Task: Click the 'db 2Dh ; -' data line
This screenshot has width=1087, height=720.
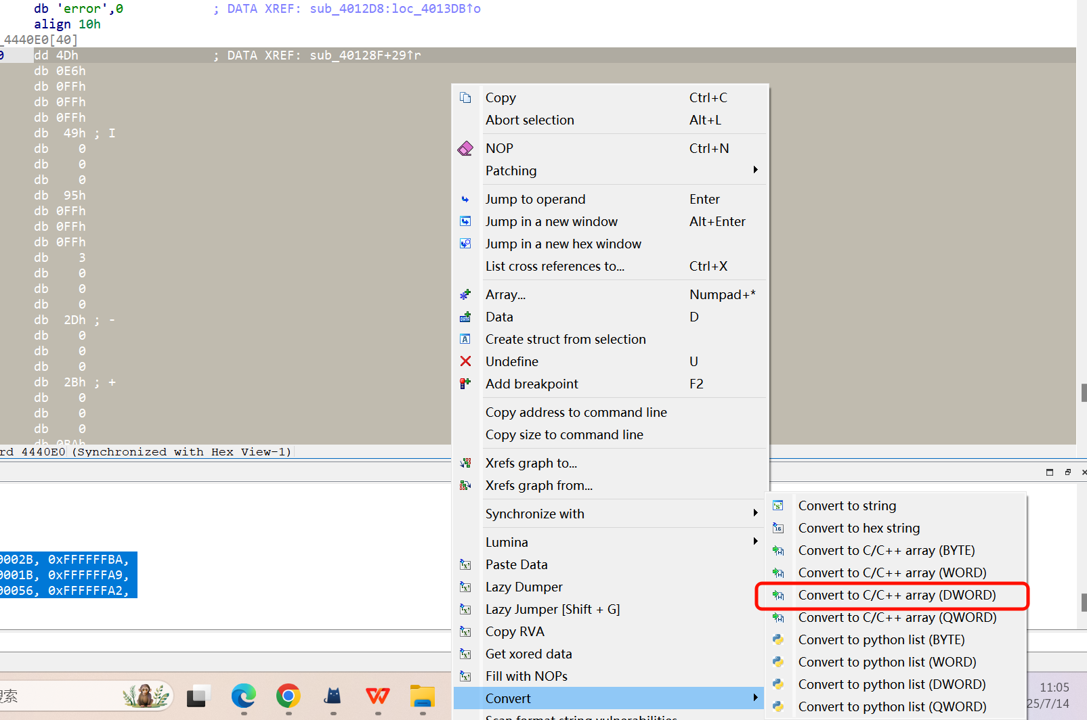Action: 74,320
